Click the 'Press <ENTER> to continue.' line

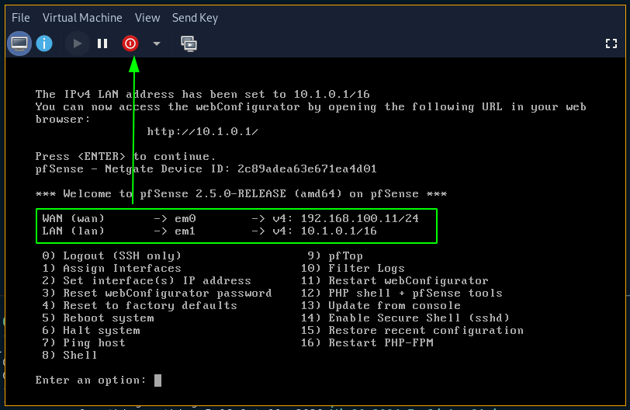[126, 156]
